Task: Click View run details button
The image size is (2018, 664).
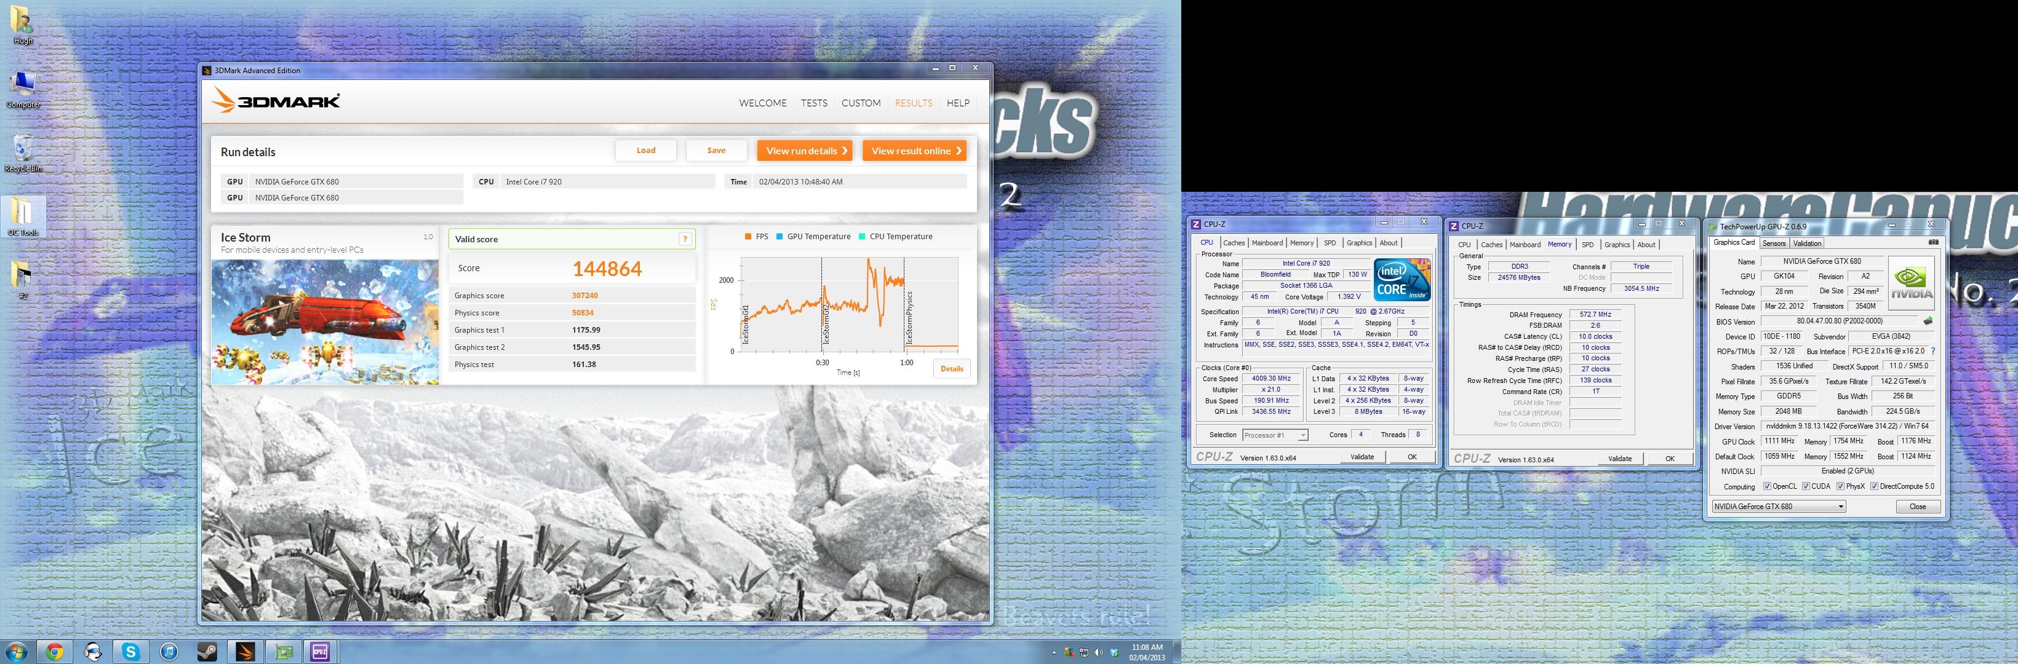Action: (805, 151)
